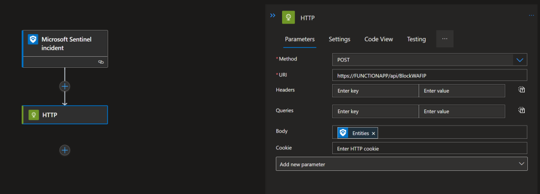The width and height of the screenshot is (540, 194).
Task: Open the Method dropdown arrow
Action: click(x=520, y=60)
